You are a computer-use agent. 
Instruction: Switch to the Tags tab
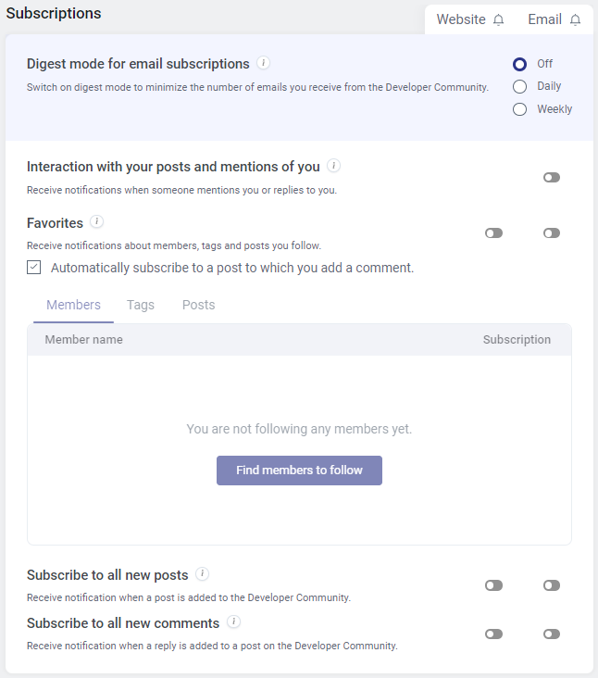click(x=141, y=305)
